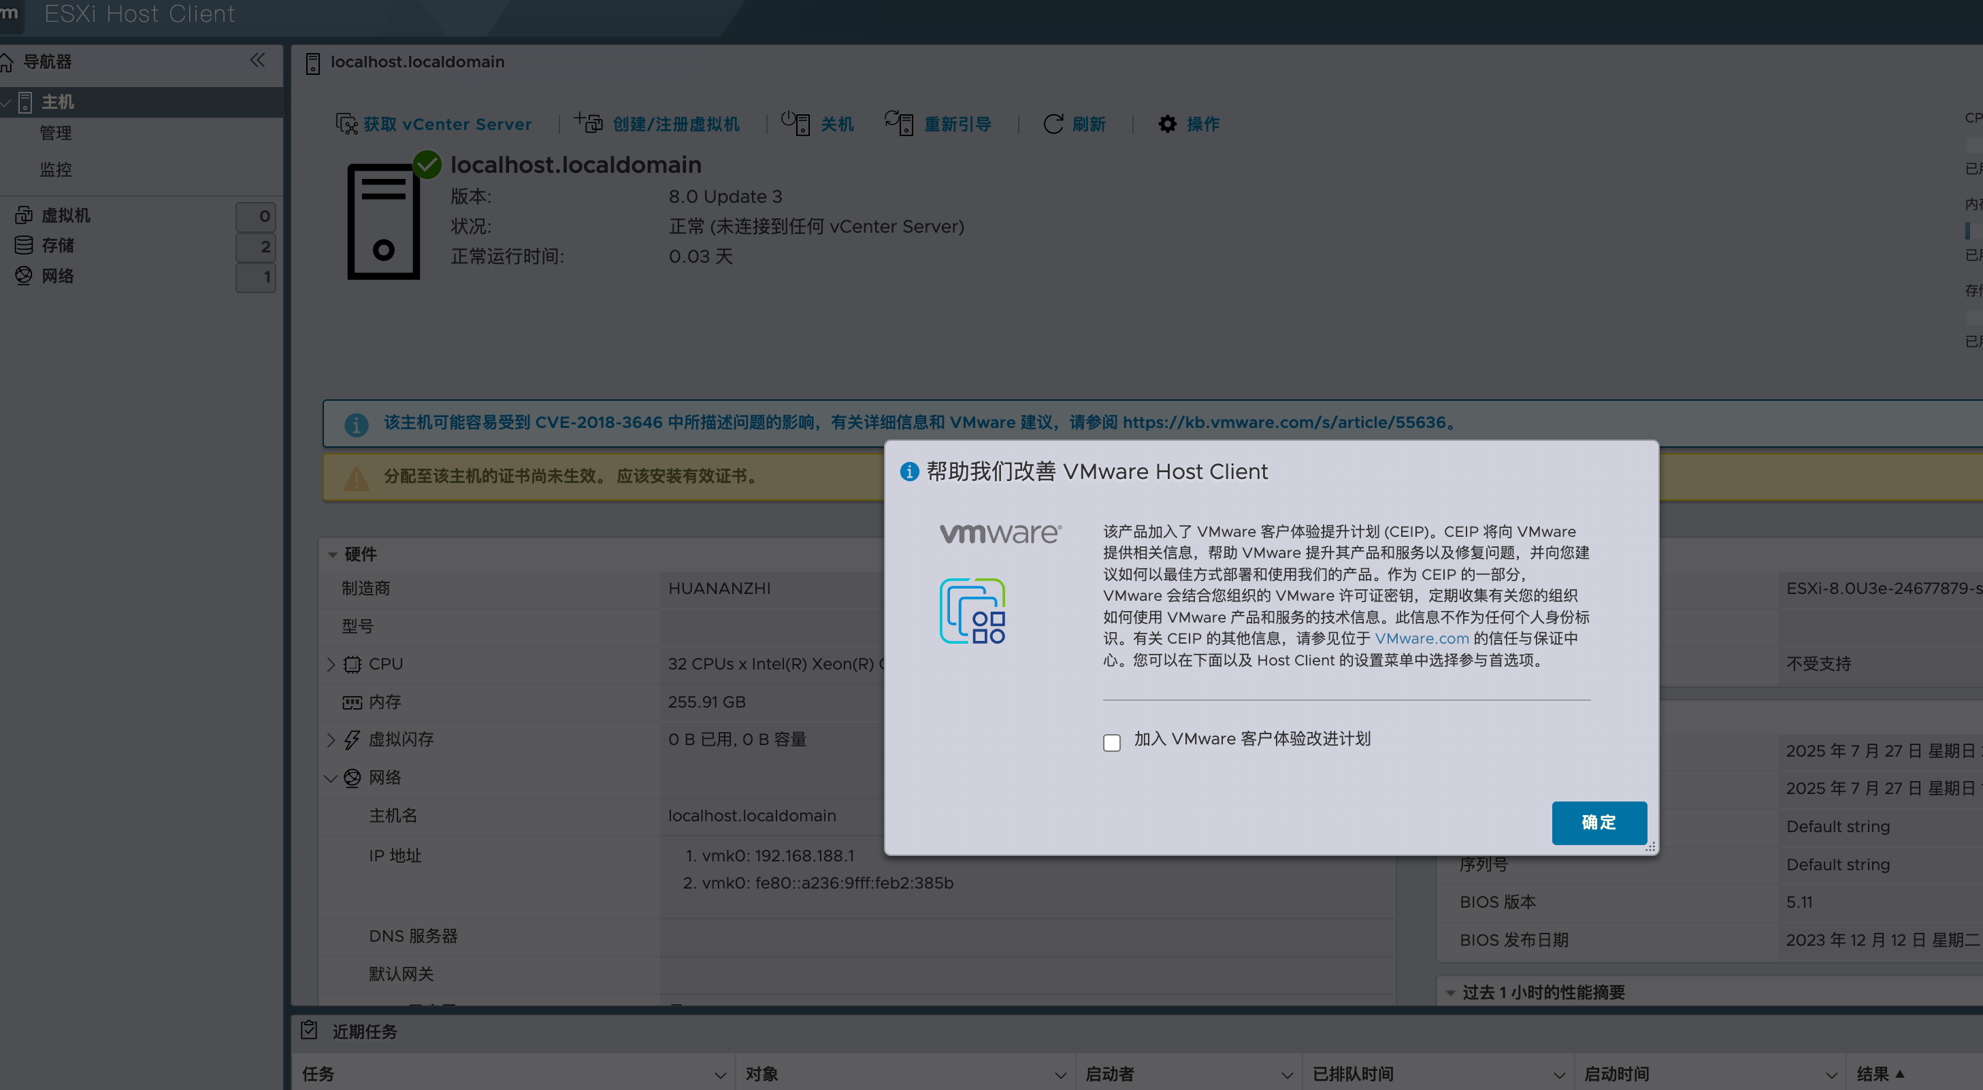The image size is (1983, 1090).
Task: Click the CVE-2018-3646 alert message link
Action: pyautogui.click(x=919, y=423)
